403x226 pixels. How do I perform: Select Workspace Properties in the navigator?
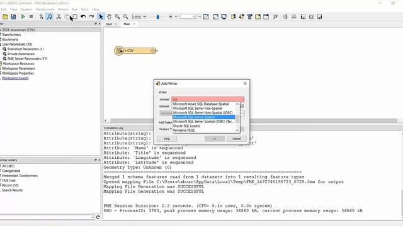(x=18, y=73)
